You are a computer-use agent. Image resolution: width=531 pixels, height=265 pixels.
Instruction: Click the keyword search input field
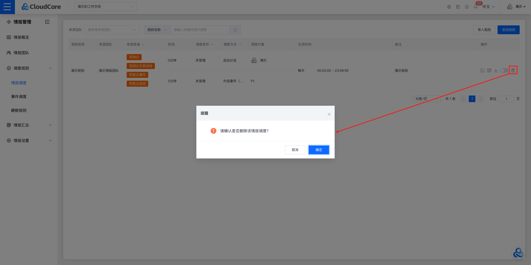click(x=200, y=30)
